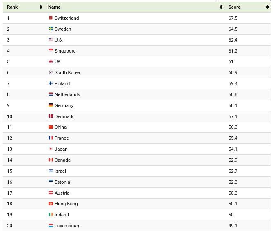Click the U.S. flag icon
This screenshot has width=273, height=239.
pos(51,39)
